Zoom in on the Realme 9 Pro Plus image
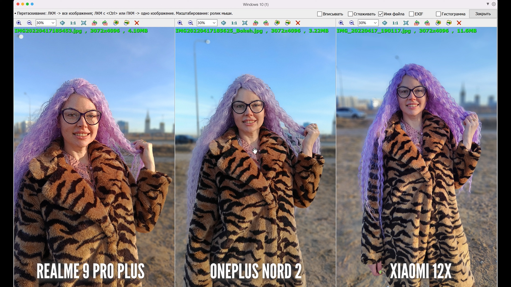This screenshot has height=287, width=511. [x=19, y=23]
